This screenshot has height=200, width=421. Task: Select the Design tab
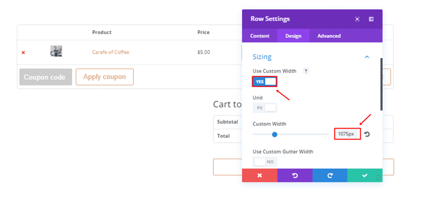coord(293,36)
